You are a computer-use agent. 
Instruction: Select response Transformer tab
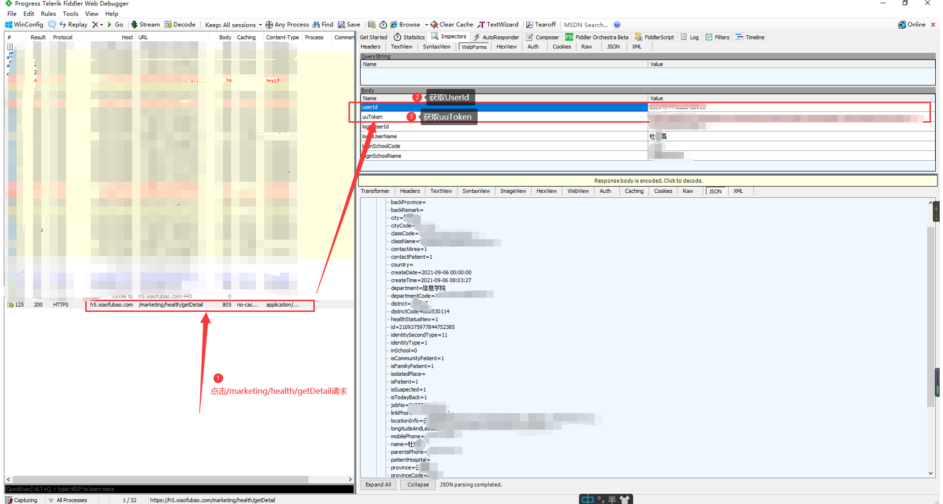coord(375,191)
